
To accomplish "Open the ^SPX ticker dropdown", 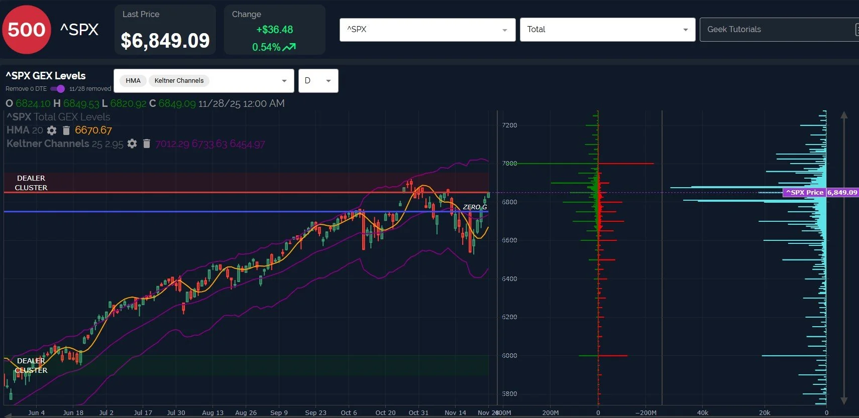I will [x=427, y=30].
